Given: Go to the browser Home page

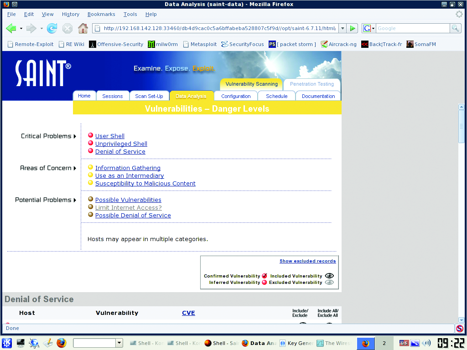Looking at the screenshot, I should (x=83, y=29).
